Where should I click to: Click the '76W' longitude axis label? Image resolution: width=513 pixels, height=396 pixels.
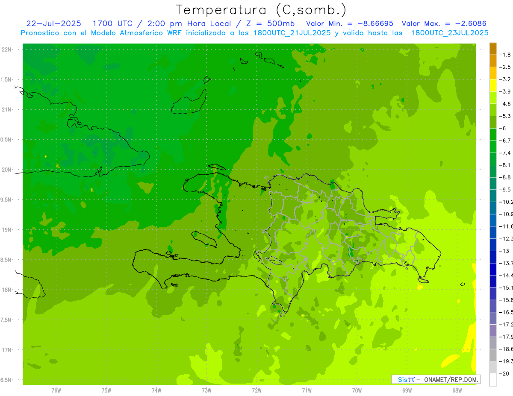(56, 390)
